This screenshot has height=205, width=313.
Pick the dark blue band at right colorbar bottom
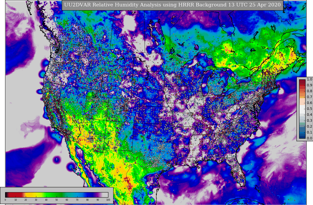[x=302, y=137]
